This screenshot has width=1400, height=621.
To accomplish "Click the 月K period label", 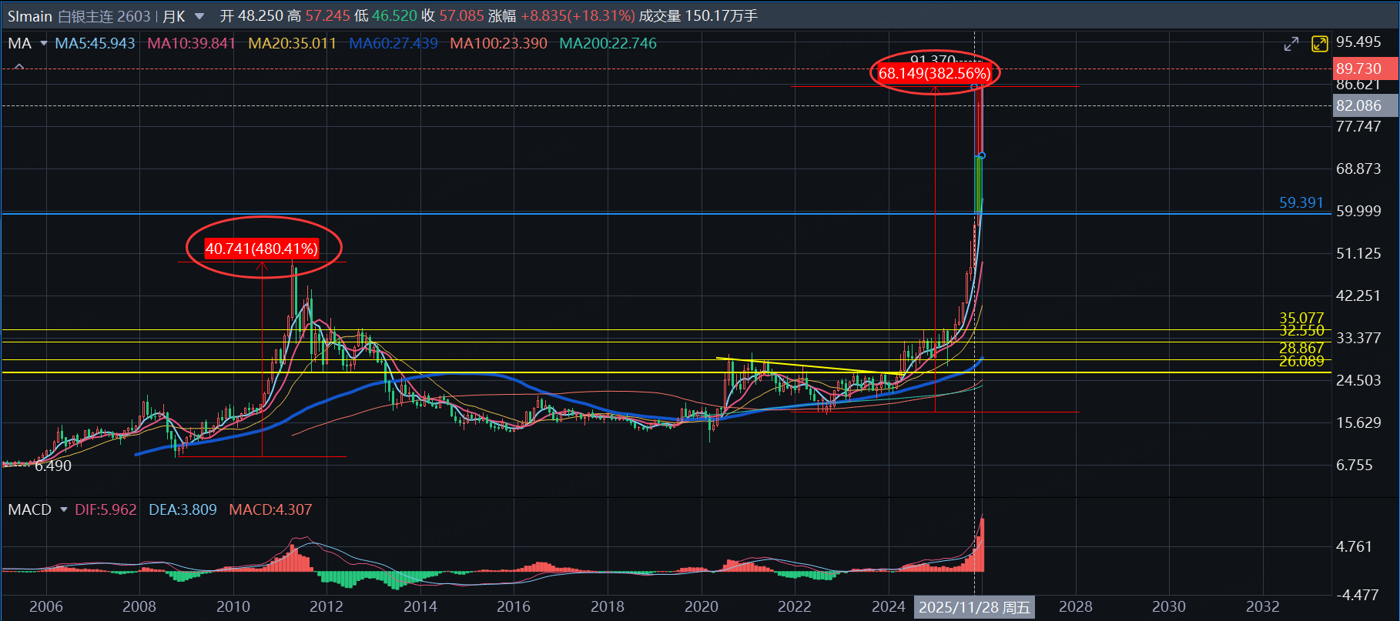I will [x=174, y=16].
